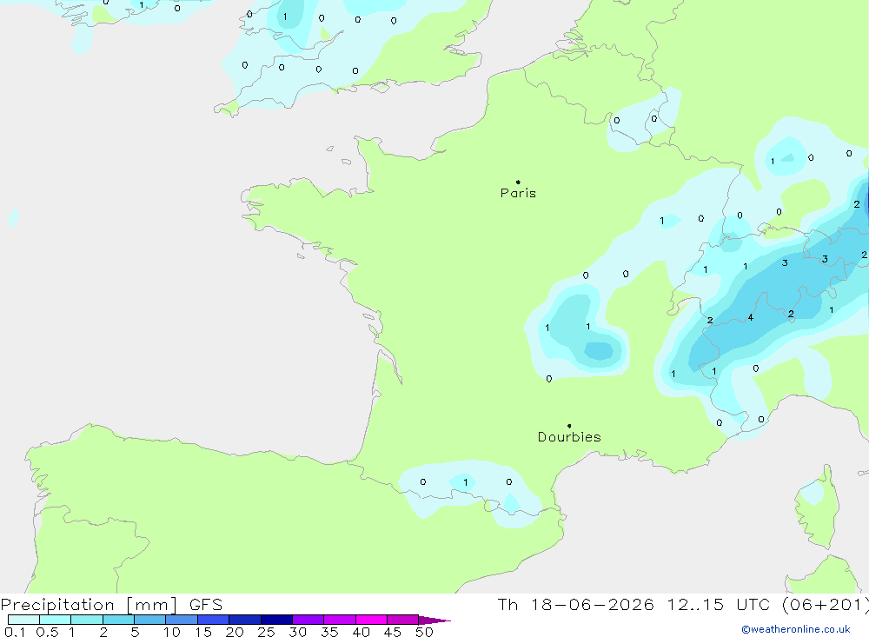Click the GFS model label
Image resolution: width=869 pixels, height=637 pixels.
(206, 604)
